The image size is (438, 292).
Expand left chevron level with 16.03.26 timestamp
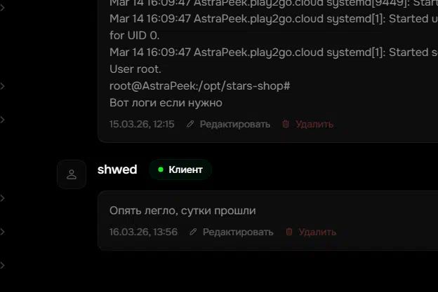coord(3,232)
